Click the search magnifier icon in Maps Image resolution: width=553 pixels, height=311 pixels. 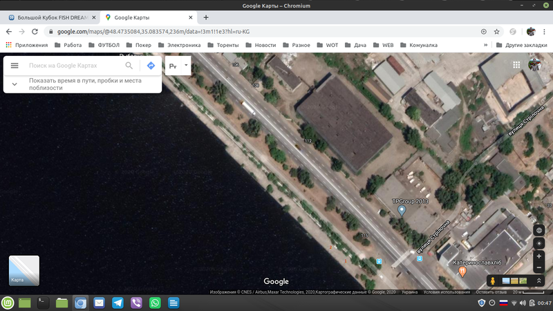pyautogui.click(x=129, y=66)
